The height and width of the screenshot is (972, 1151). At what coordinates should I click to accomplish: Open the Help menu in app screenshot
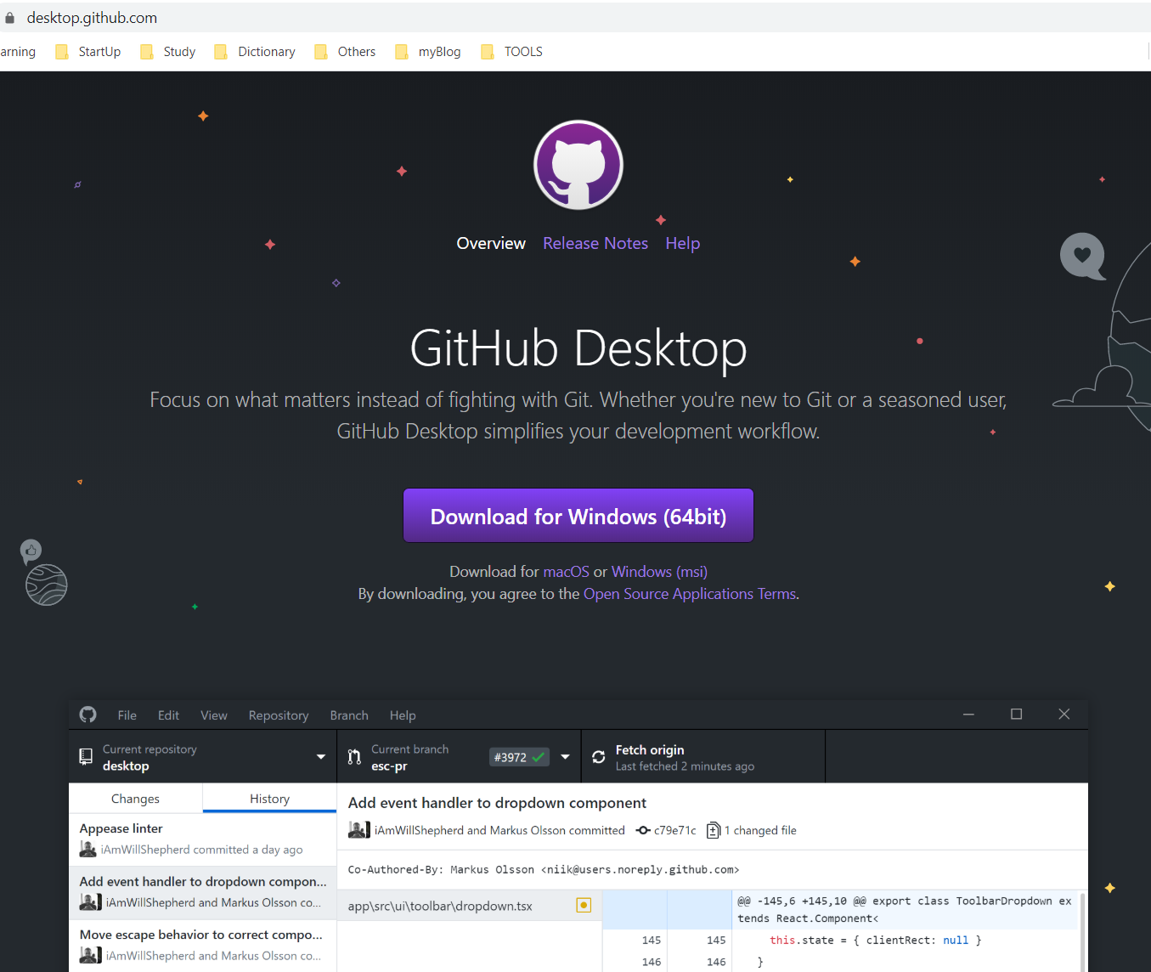[x=403, y=715]
